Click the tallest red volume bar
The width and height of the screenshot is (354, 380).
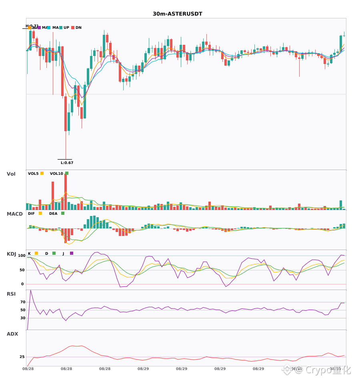point(66,192)
